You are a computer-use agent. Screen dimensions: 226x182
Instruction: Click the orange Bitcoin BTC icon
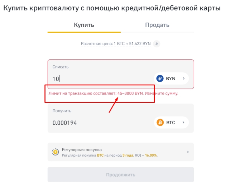coord(160,123)
